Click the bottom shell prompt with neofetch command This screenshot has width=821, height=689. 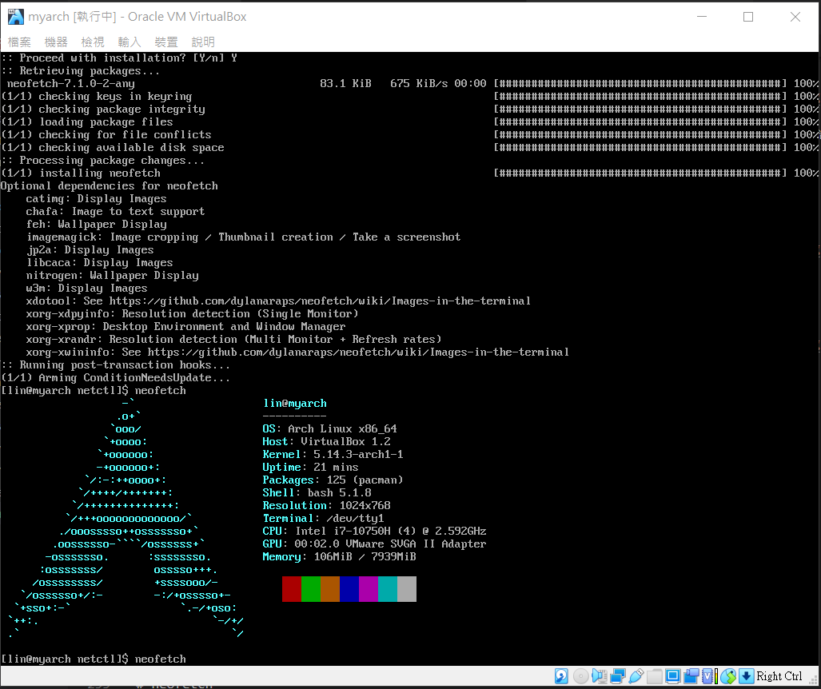[94, 659]
